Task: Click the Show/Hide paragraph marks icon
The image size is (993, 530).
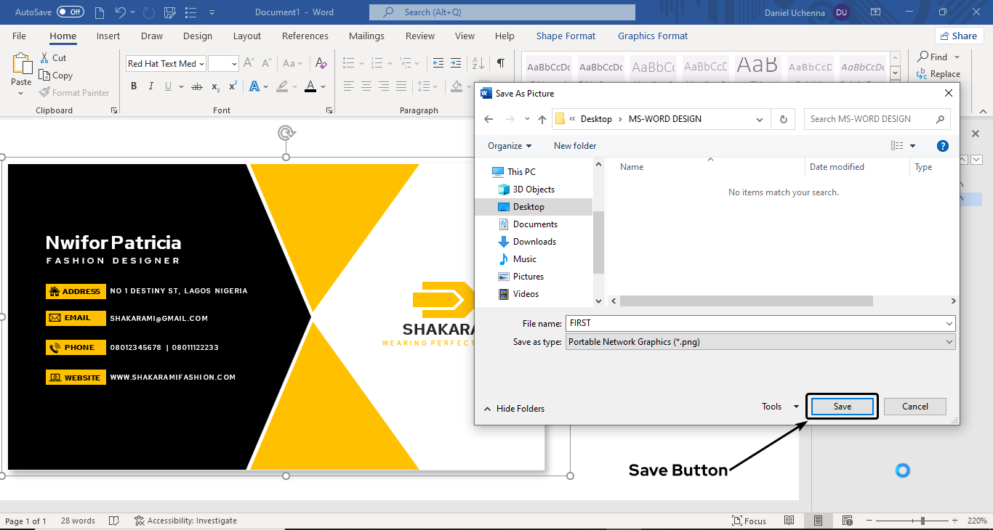Action: pyautogui.click(x=500, y=63)
